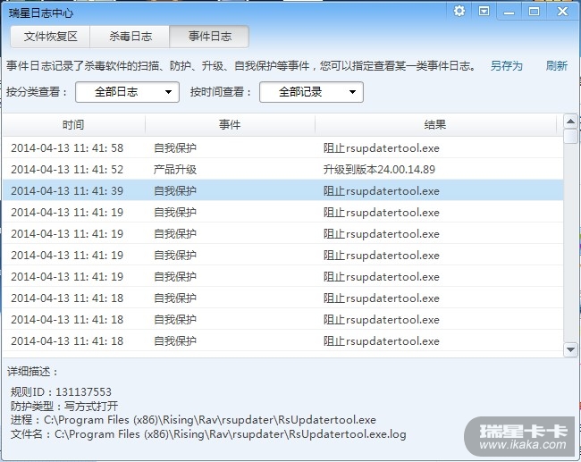Click 详细描述 label
The width and height of the screenshot is (581, 462).
32,372
